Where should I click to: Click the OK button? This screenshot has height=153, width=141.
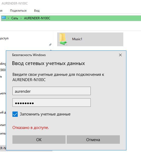tap(39, 140)
